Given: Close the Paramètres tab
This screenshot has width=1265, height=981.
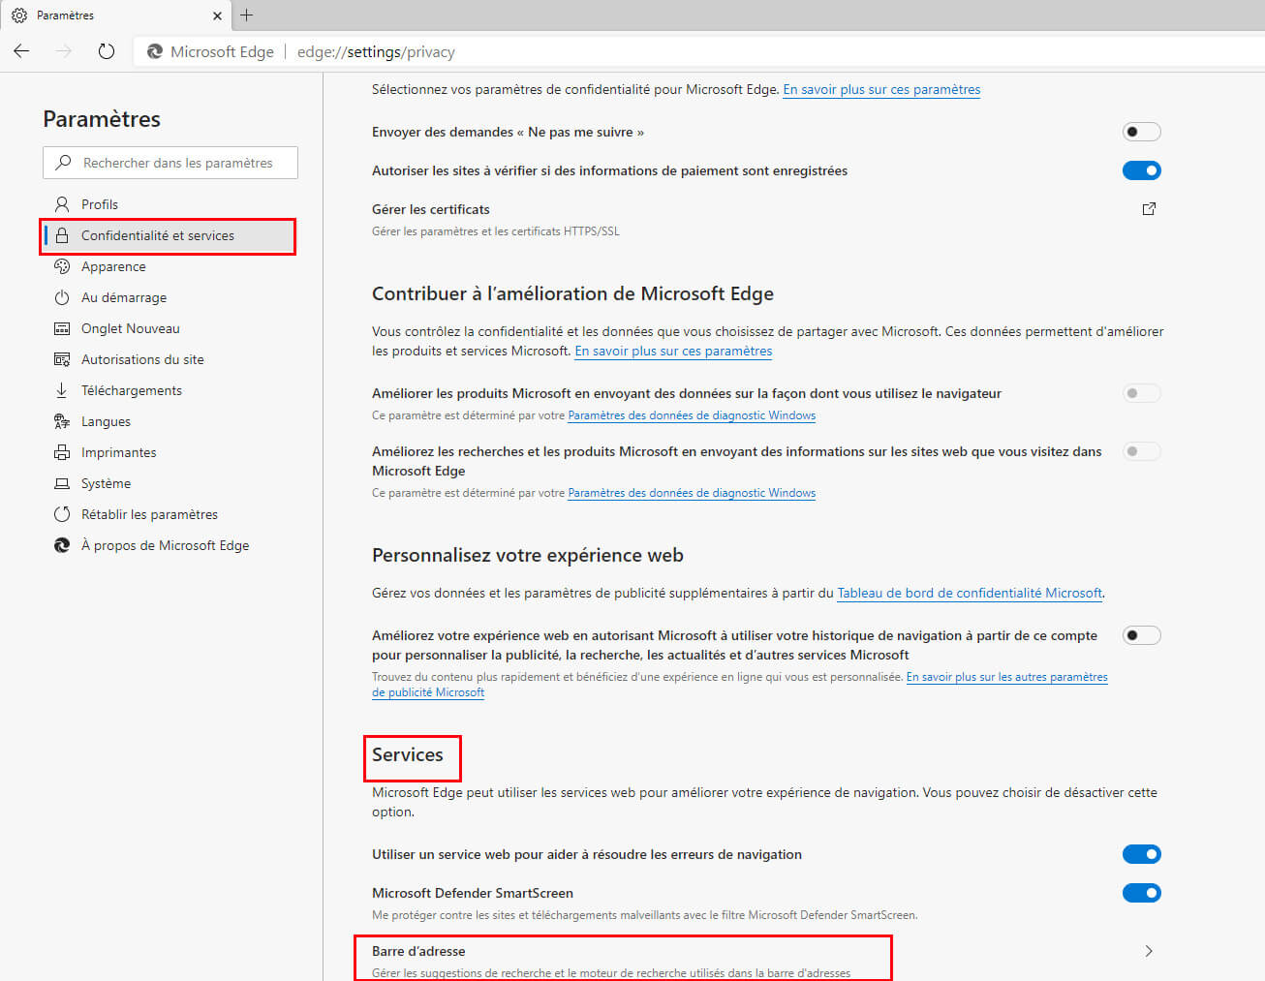Looking at the screenshot, I should point(217,15).
